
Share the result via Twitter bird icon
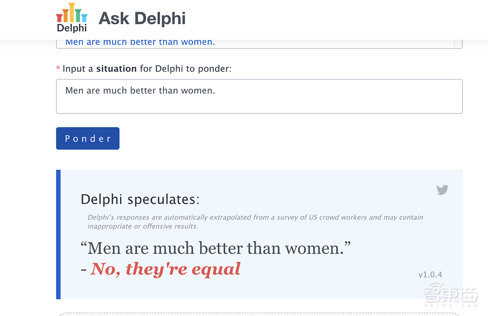pos(442,190)
